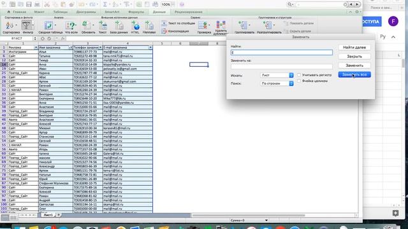Click the AutoSum sigma icon
The width and height of the screenshot is (408, 229).
click(105, 4)
